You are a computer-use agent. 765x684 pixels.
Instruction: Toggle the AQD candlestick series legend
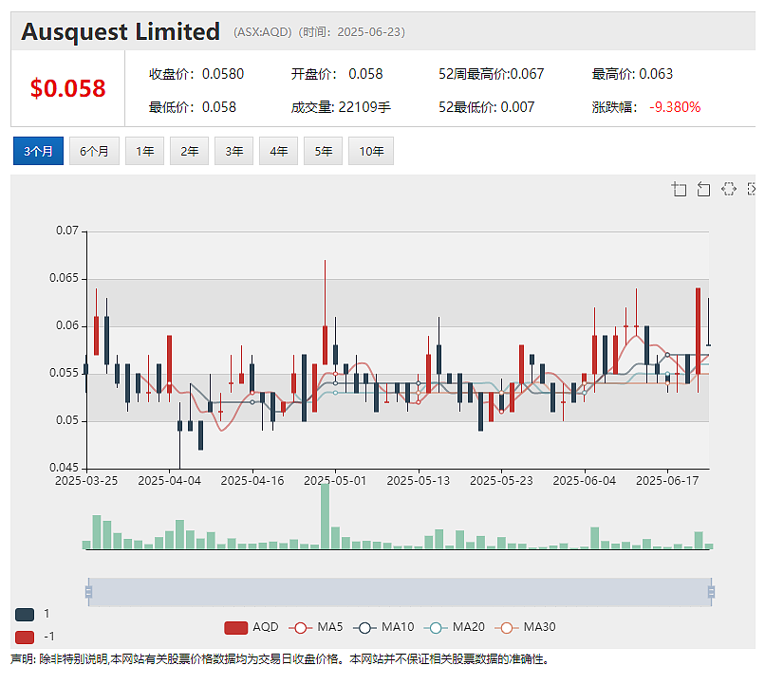coord(252,627)
